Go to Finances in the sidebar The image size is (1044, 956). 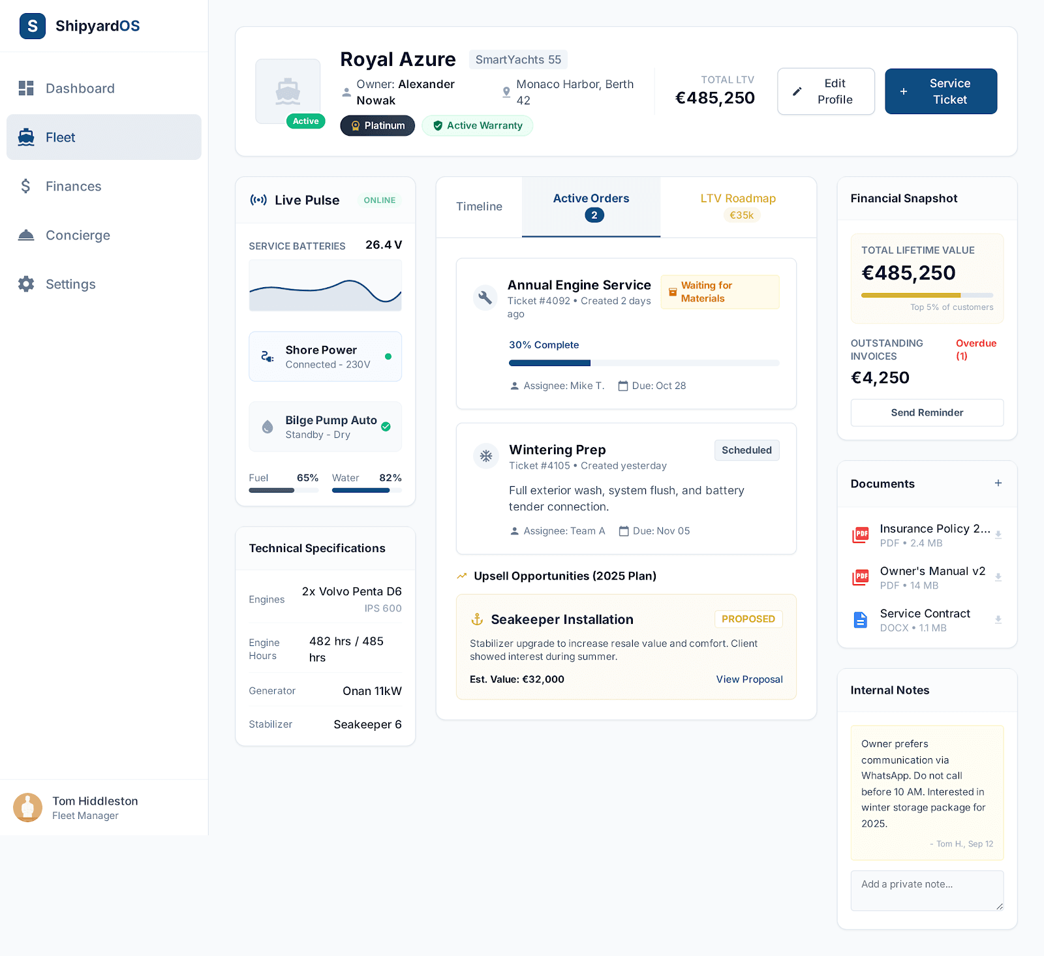[73, 187]
